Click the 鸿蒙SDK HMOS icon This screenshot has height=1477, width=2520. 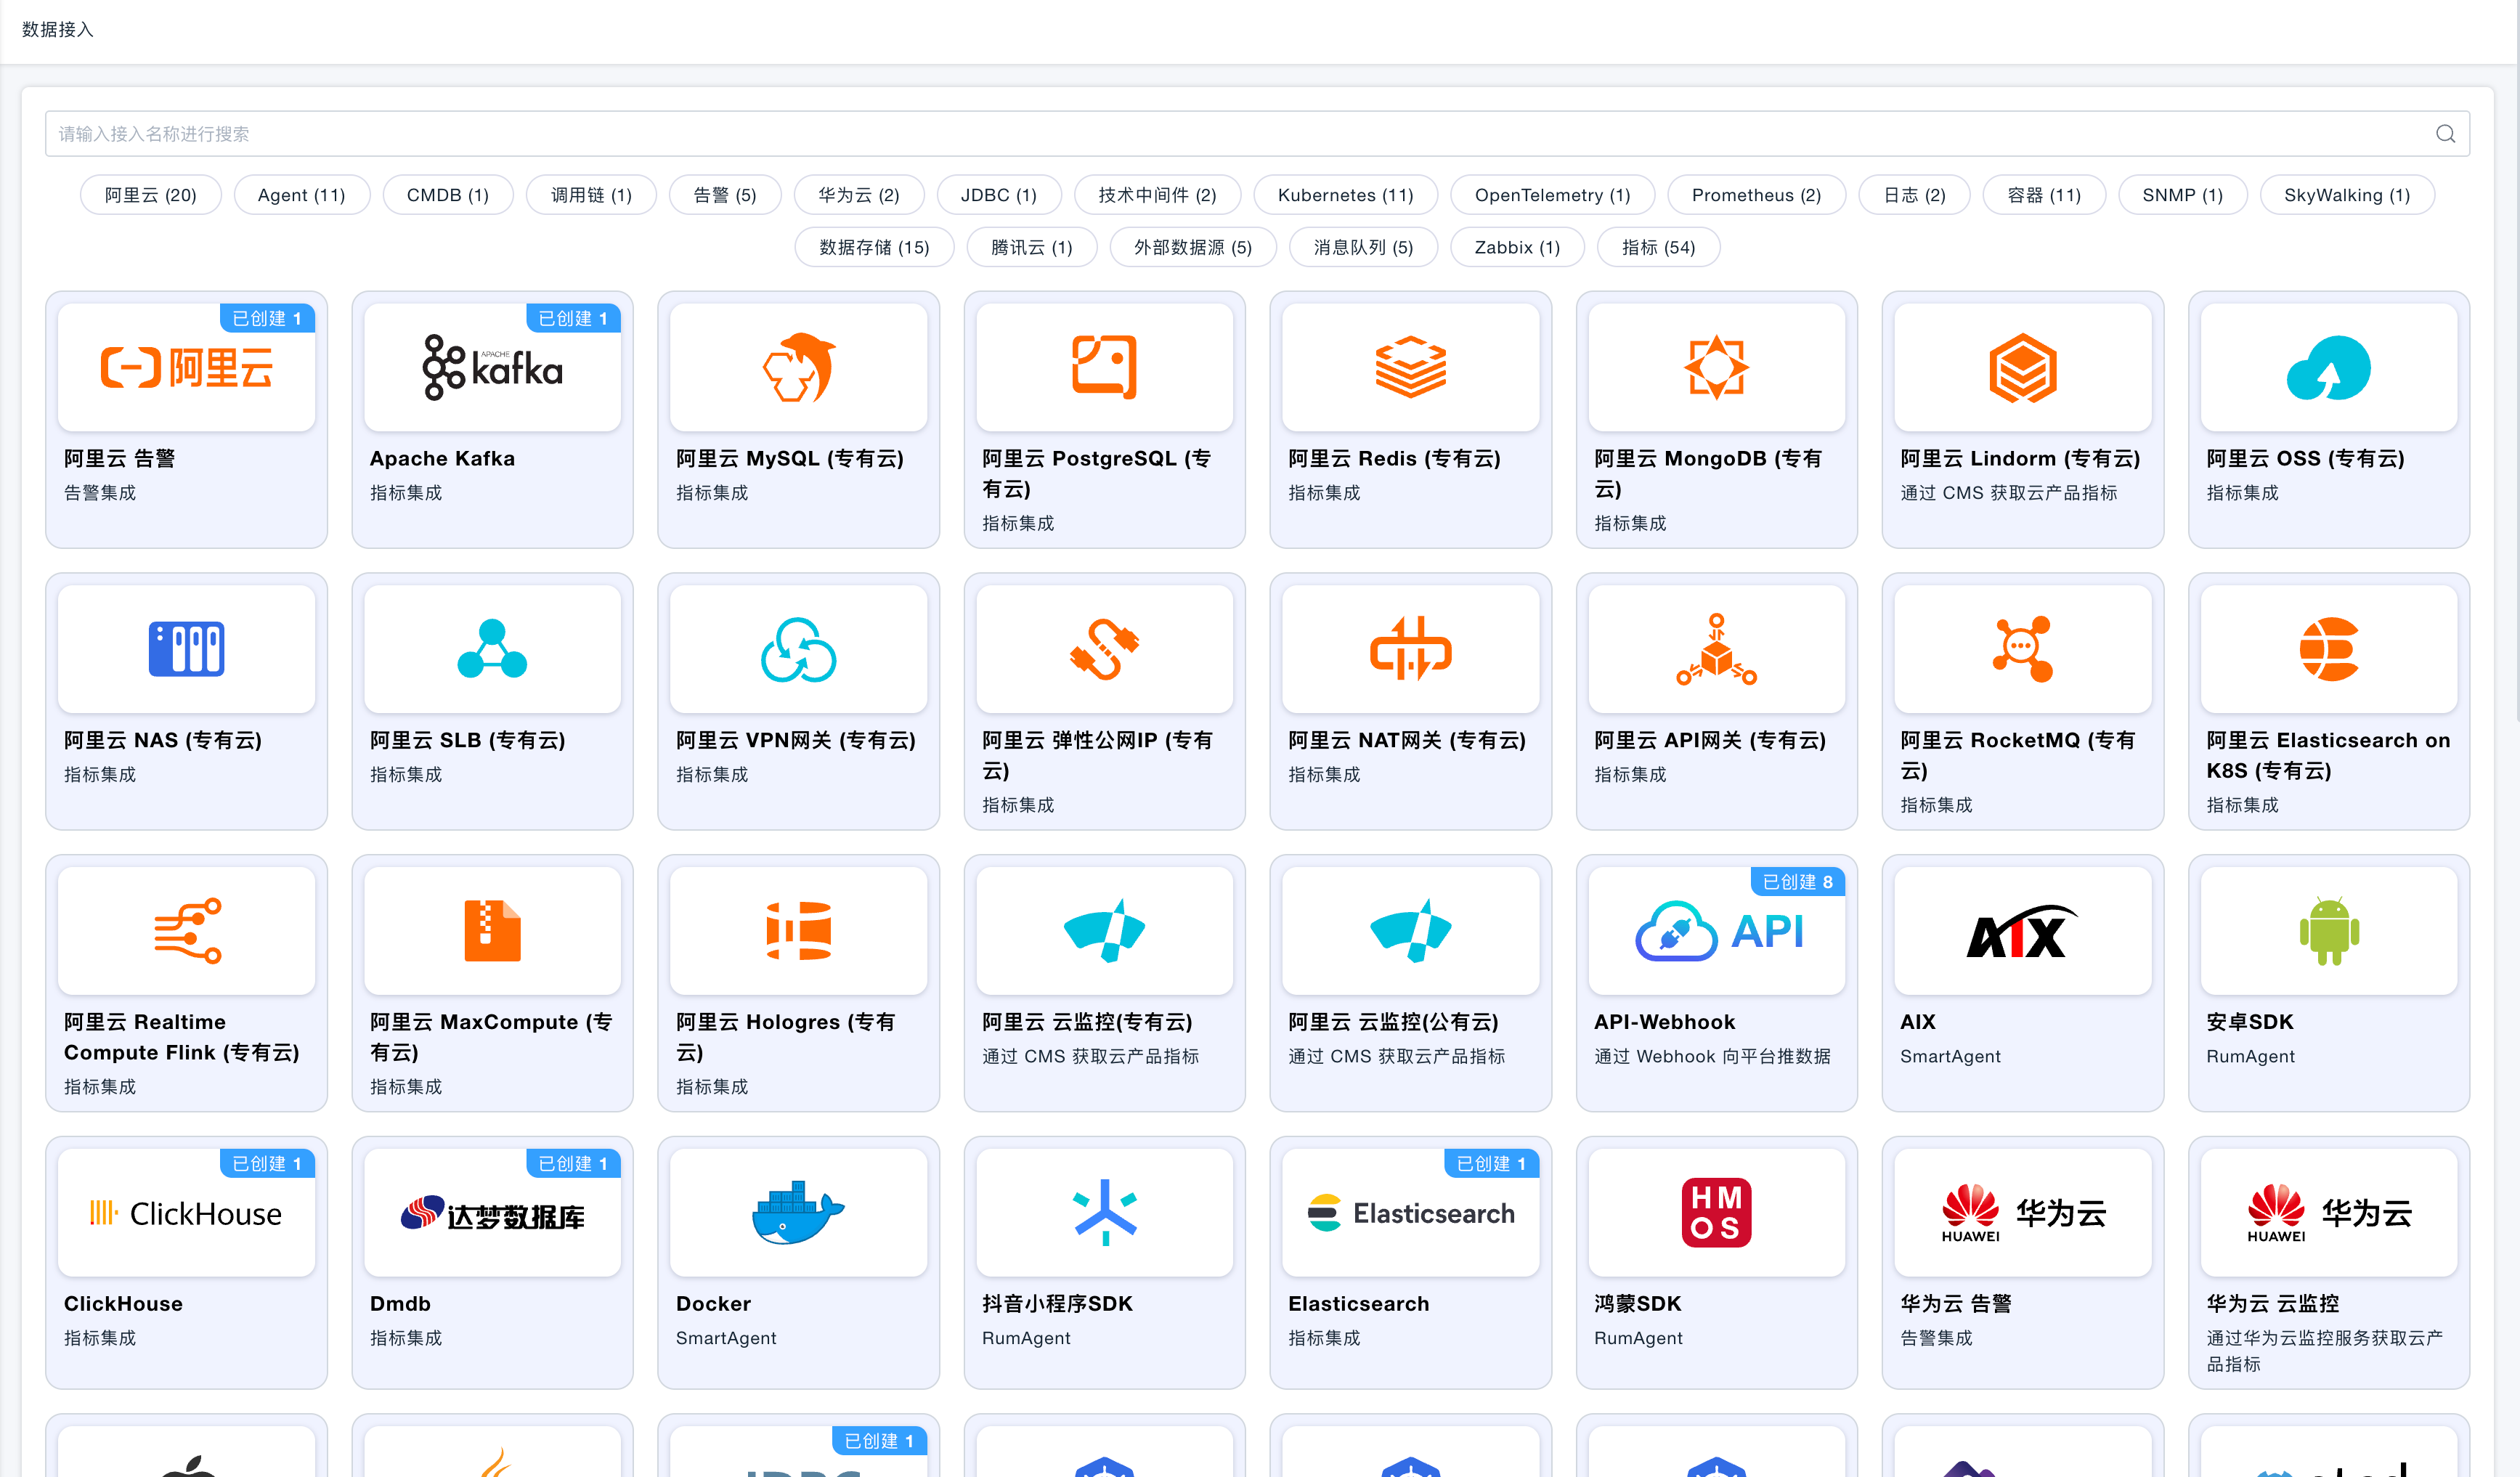tap(1716, 1212)
